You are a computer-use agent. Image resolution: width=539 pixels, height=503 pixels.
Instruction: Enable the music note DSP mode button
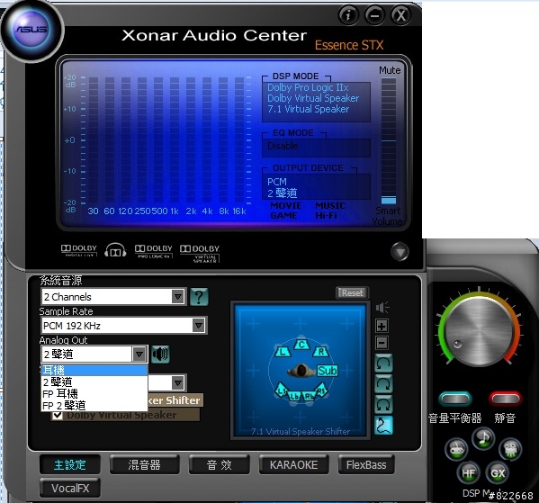[483, 438]
